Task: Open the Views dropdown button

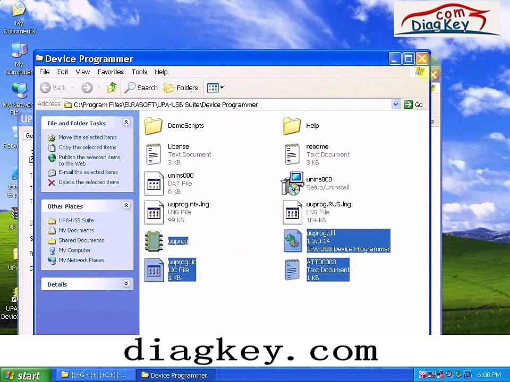Action: 215,88
